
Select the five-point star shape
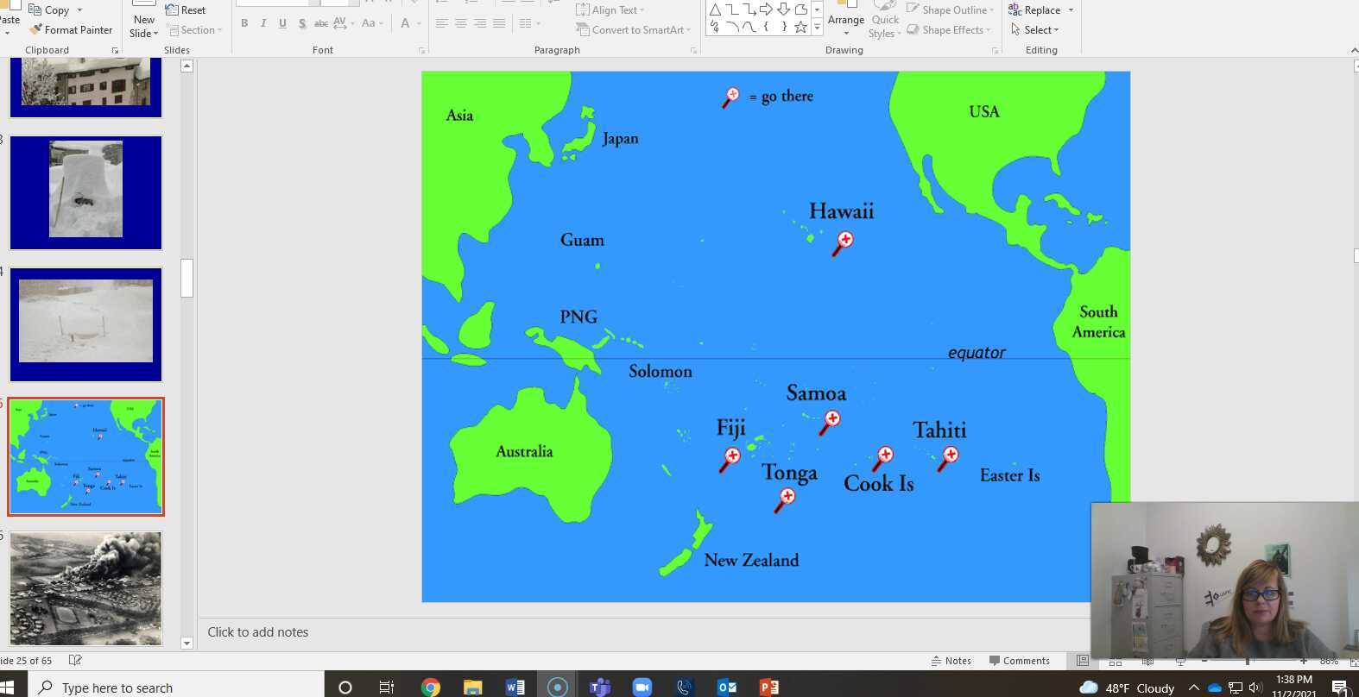[800, 27]
